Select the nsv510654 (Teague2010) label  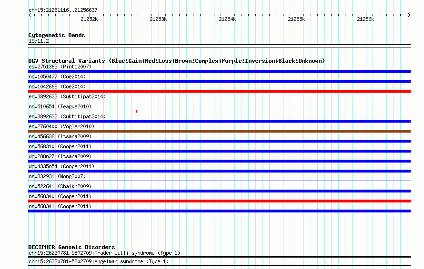60,106
